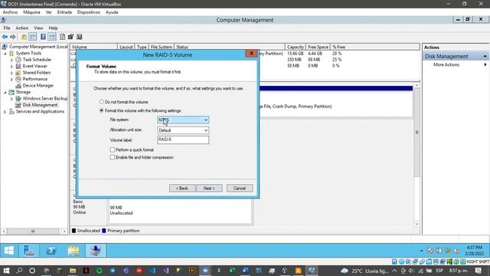Open Server Manager from guest taskbar
This screenshot has height=276, width=490.
click(x=29, y=251)
